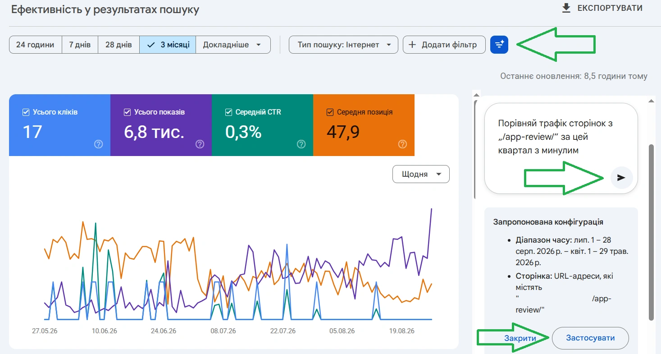This screenshot has width=661, height=354.
Task: Click the Сторінка bullet text
Action: (x=564, y=293)
